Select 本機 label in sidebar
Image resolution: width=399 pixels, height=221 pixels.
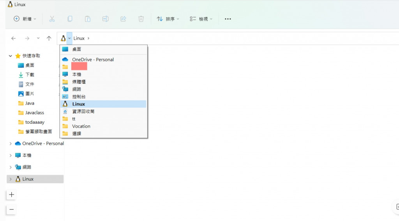[x=27, y=155]
